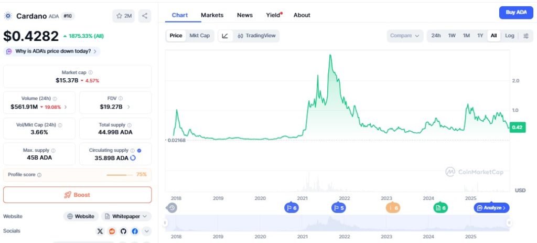Click the $15.37B market cap value
Viewport: 537px width, 243px height.
pos(67,80)
